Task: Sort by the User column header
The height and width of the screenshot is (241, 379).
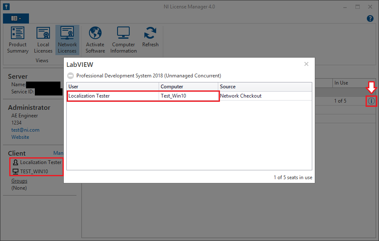Action: [112, 87]
